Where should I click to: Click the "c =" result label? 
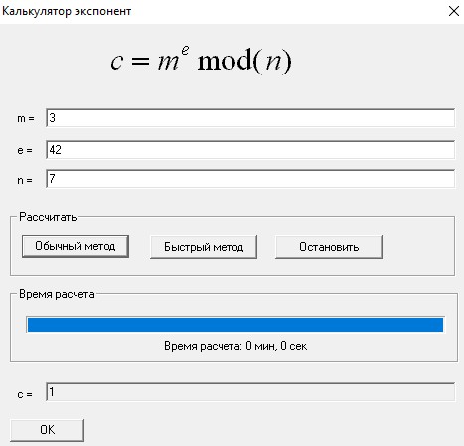coord(25,394)
